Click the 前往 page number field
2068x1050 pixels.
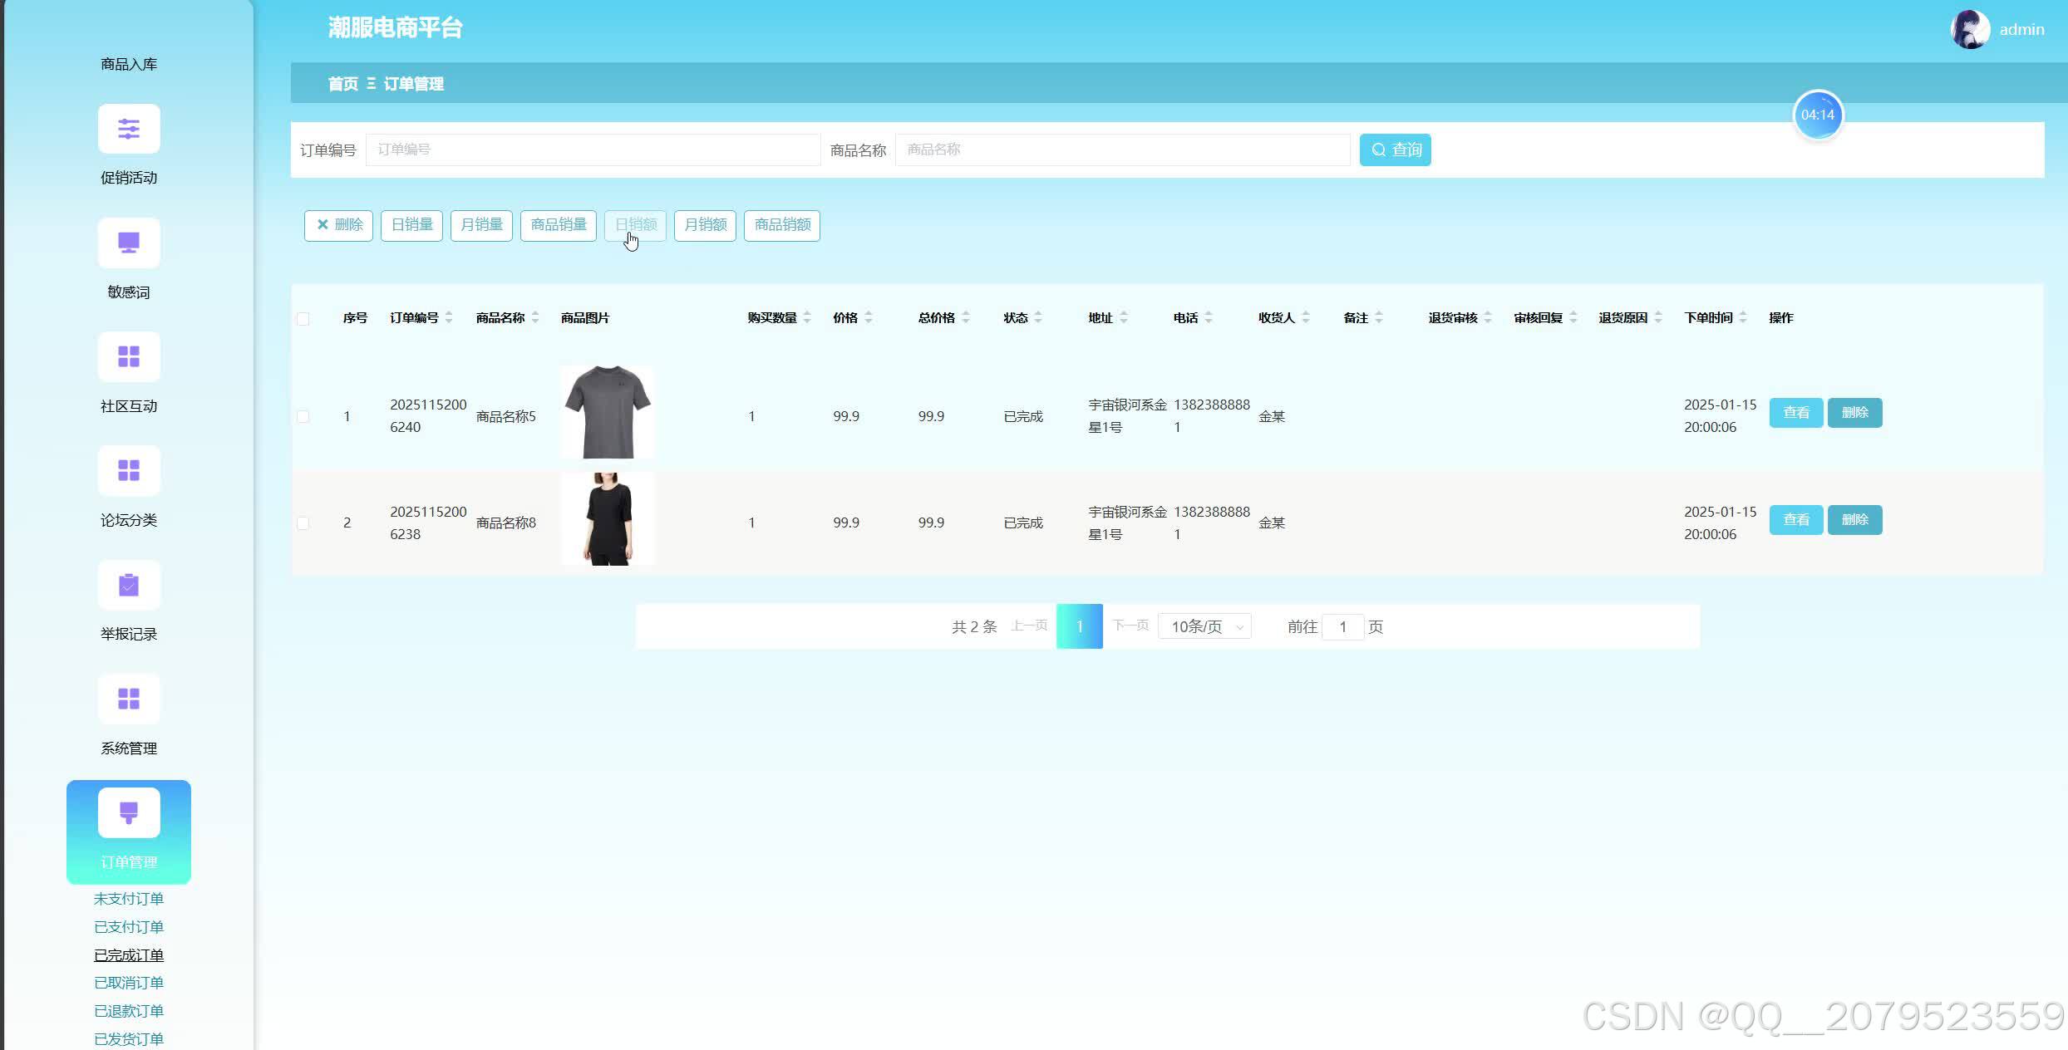coord(1342,627)
